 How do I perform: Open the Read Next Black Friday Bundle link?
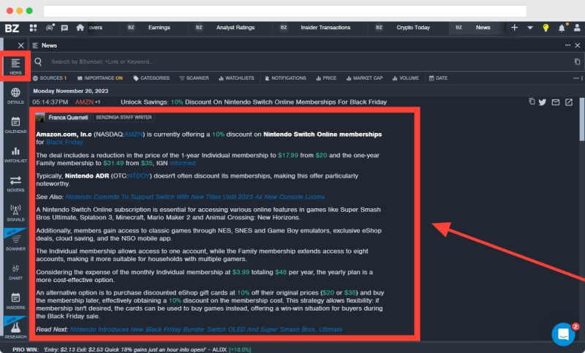pos(206,330)
